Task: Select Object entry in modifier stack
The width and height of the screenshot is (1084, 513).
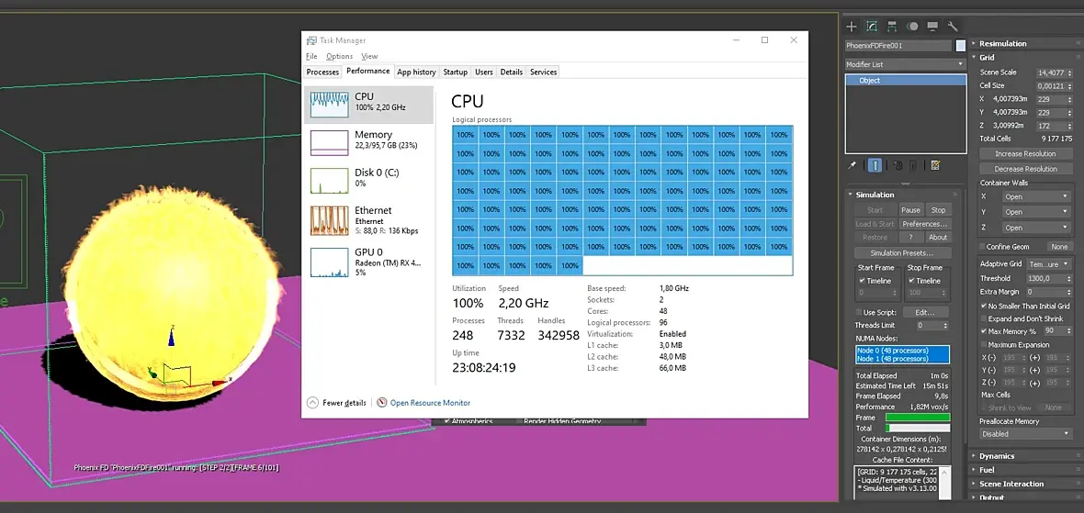Action: (x=905, y=80)
